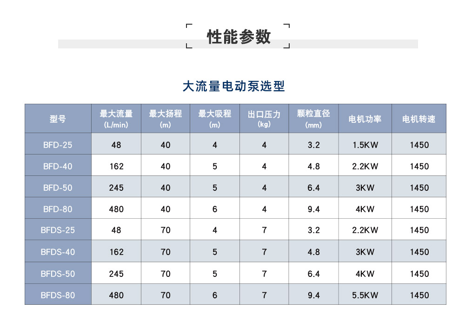Select the 电机功率 column header

(x=365, y=119)
